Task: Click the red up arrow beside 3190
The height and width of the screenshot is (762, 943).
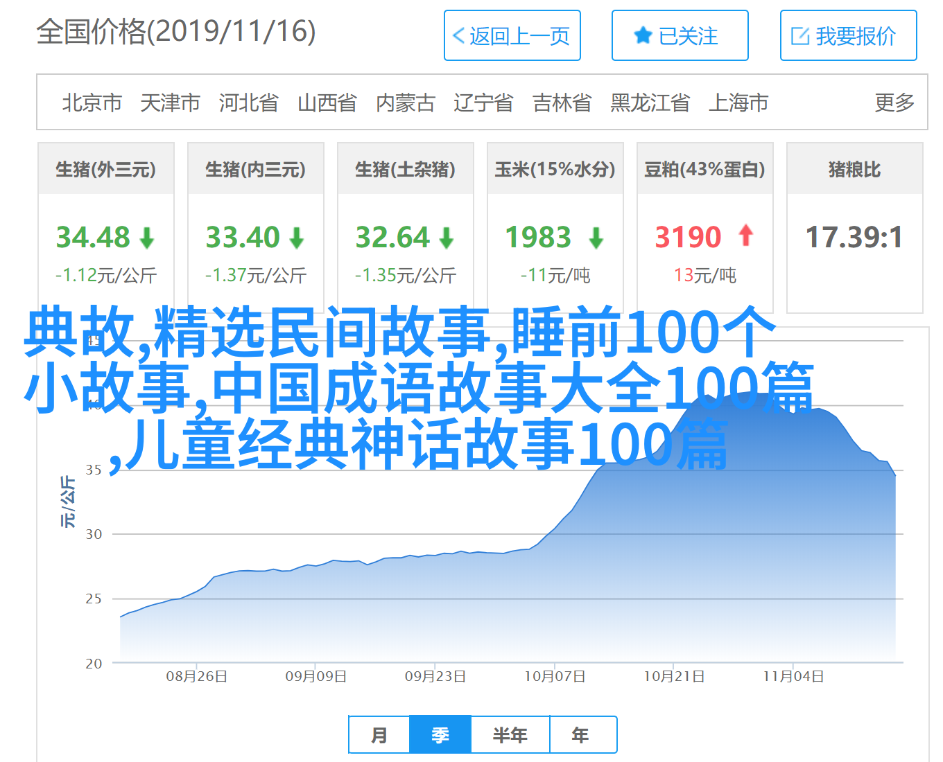Action: pyautogui.click(x=746, y=236)
